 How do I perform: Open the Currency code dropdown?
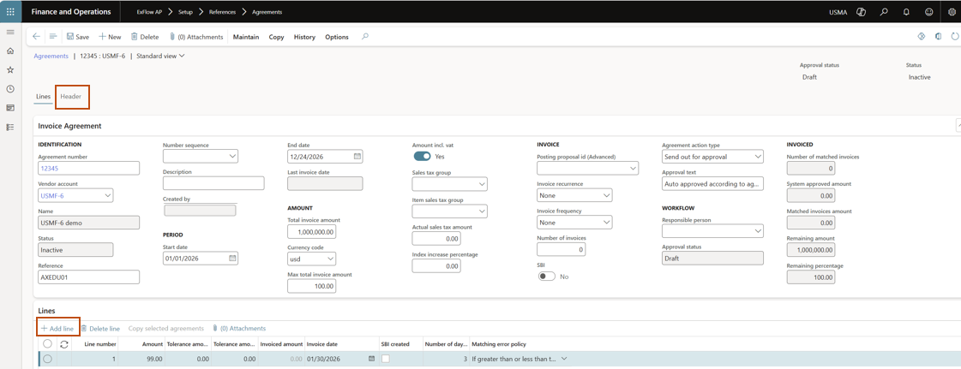point(330,259)
